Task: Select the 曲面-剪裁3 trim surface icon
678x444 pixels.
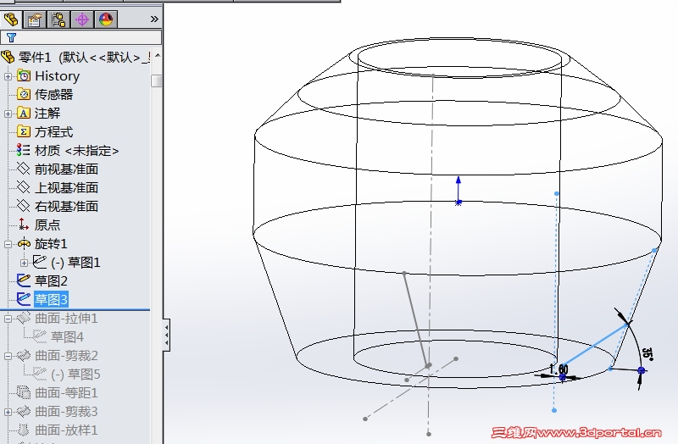Action: coord(24,411)
